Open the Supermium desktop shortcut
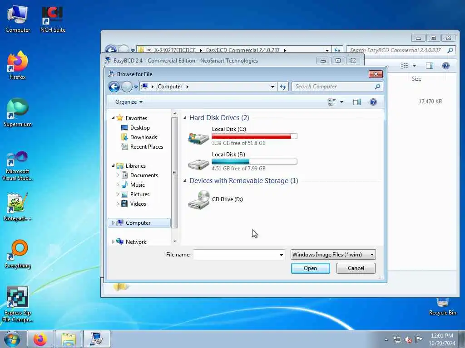Viewport: 465px width, 348px height. [x=18, y=112]
